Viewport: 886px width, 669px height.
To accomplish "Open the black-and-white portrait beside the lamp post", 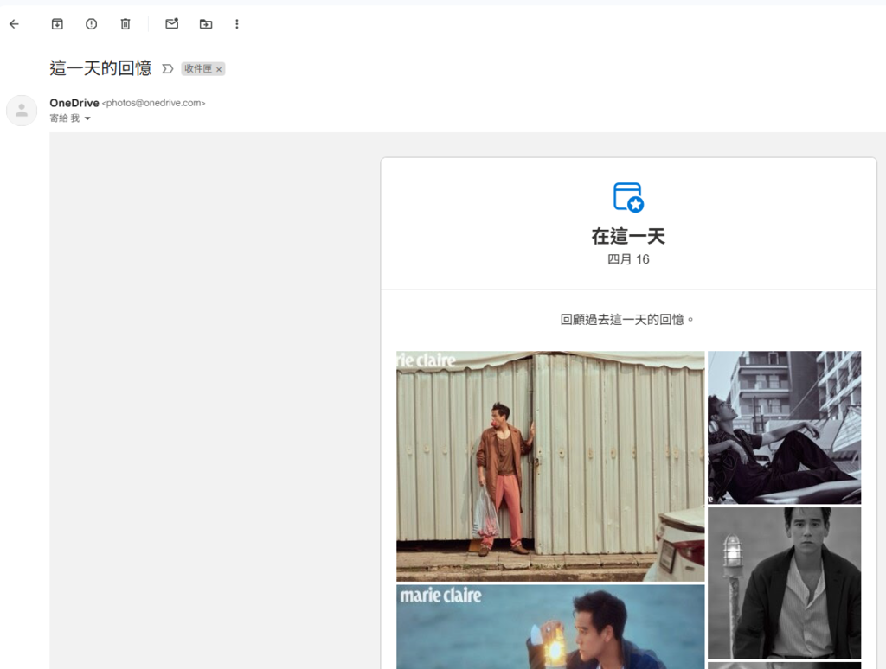I will coord(784,583).
